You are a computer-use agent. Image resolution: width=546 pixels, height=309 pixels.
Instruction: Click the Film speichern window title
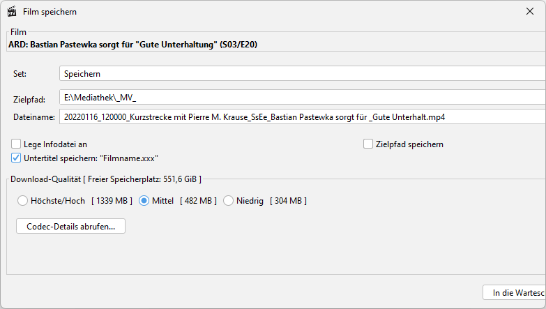click(50, 11)
